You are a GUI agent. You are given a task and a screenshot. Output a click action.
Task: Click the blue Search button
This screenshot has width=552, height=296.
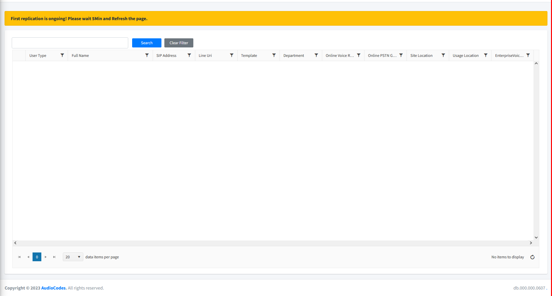click(x=147, y=43)
